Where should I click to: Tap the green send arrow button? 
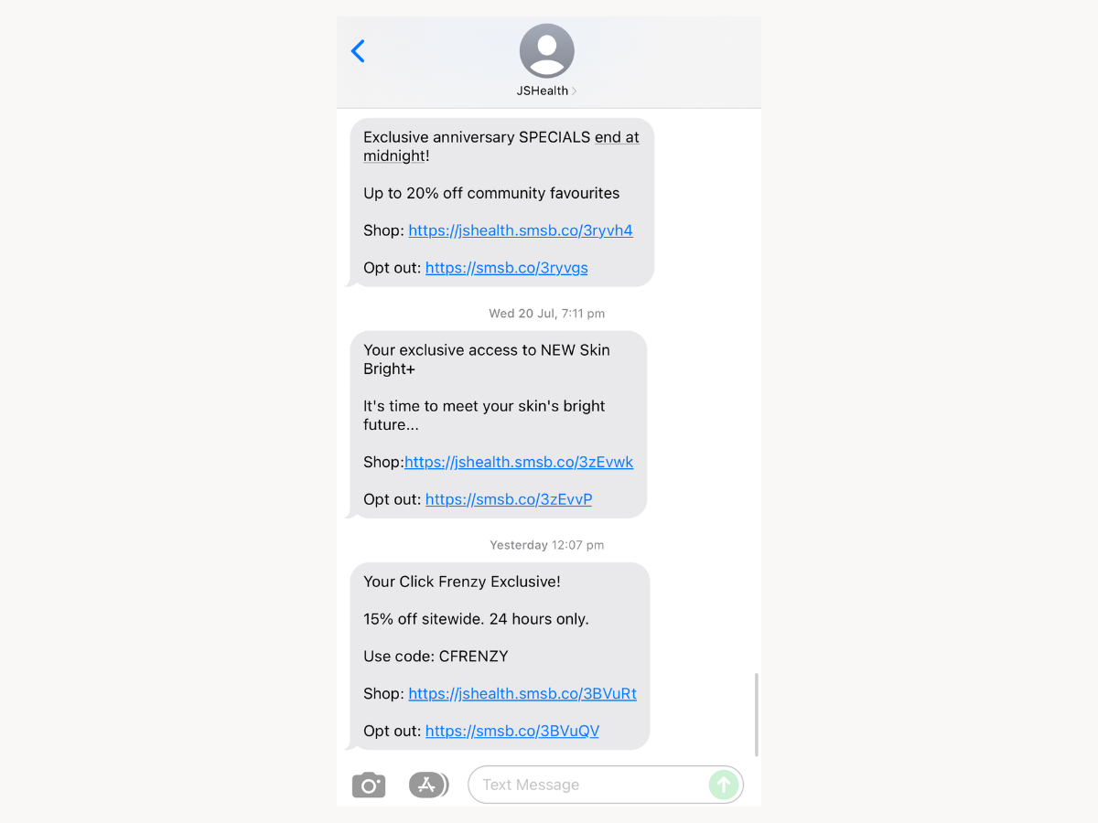(723, 785)
